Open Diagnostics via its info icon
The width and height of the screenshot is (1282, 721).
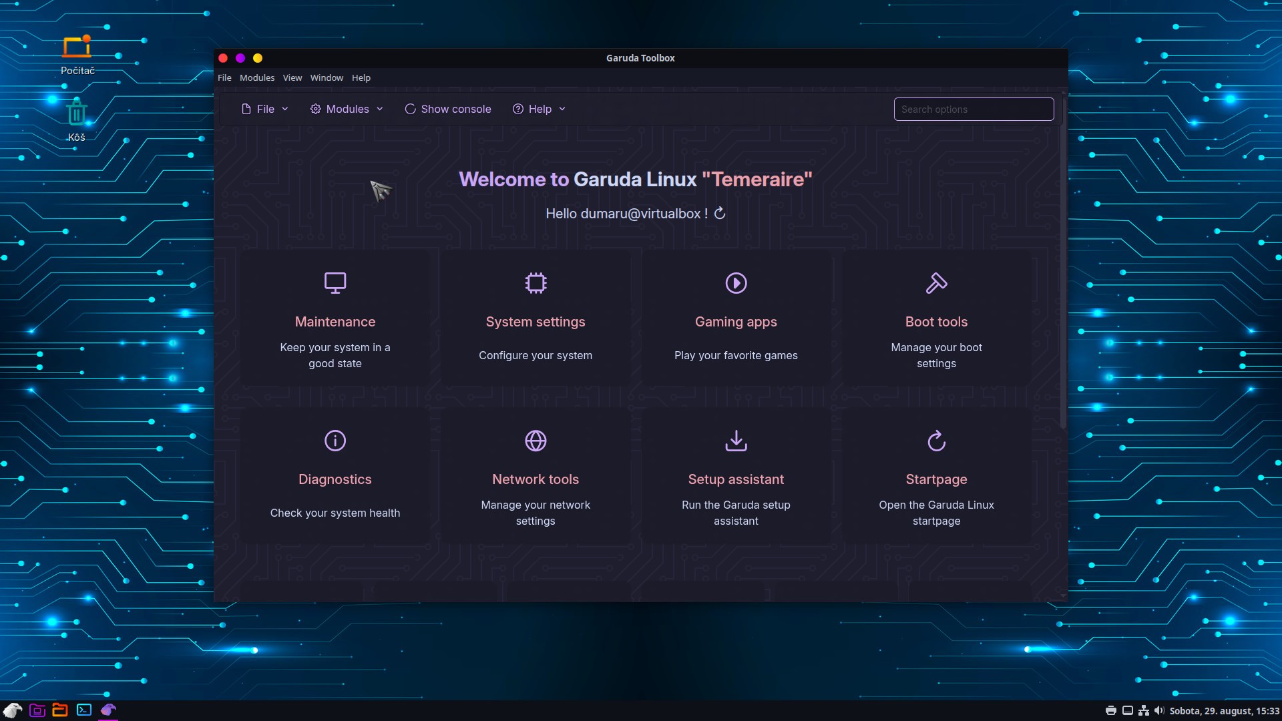[335, 441]
